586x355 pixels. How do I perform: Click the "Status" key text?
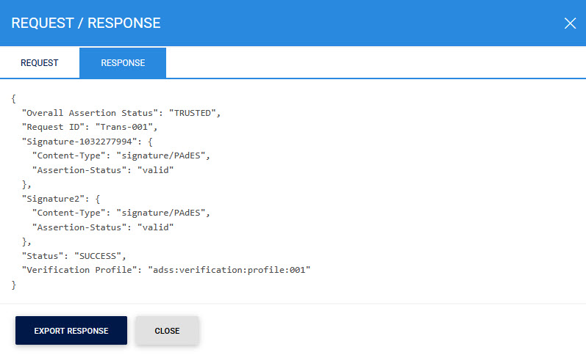click(x=42, y=256)
